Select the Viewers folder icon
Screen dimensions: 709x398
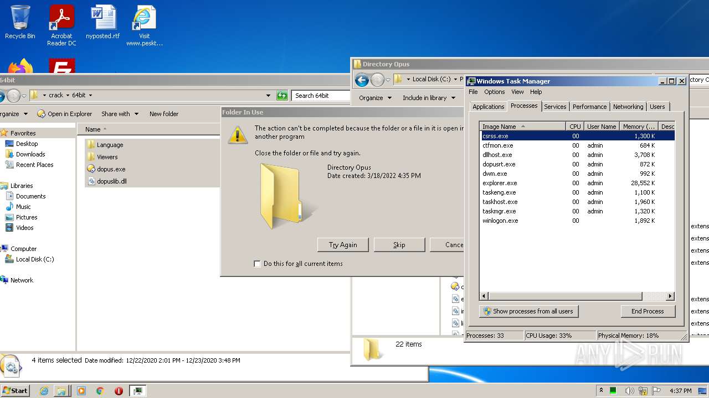tap(91, 157)
